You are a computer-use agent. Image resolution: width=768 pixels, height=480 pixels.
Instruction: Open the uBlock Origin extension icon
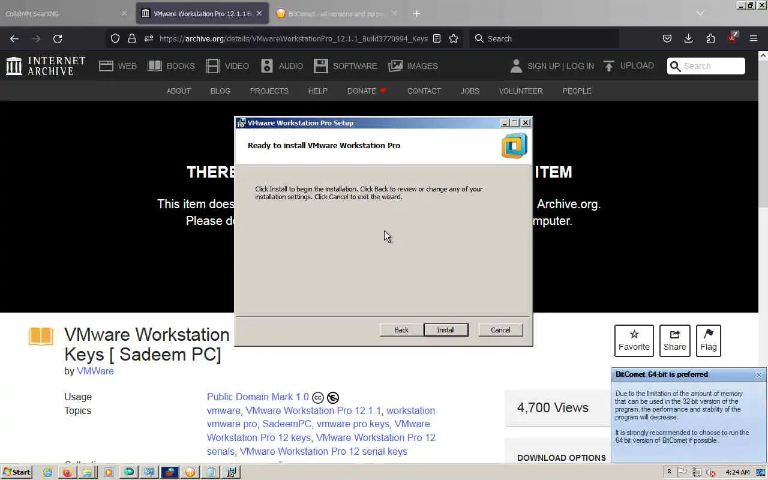[732, 38]
